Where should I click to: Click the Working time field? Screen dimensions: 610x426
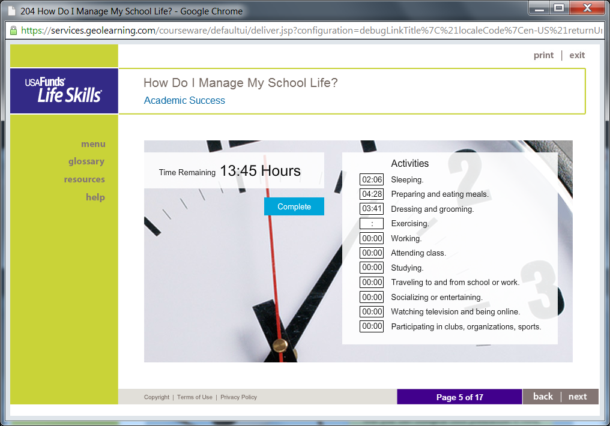(372, 238)
